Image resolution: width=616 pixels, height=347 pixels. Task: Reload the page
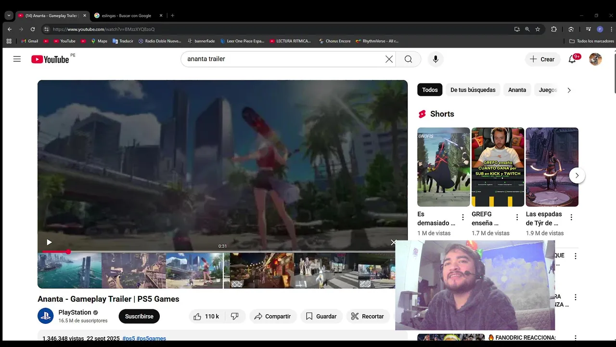click(33, 29)
